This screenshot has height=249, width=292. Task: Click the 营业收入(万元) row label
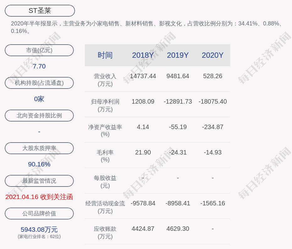[105, 80]
